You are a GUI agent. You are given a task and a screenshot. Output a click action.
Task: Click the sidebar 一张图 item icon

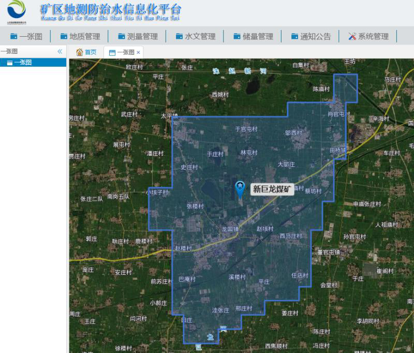coord(10,63)
